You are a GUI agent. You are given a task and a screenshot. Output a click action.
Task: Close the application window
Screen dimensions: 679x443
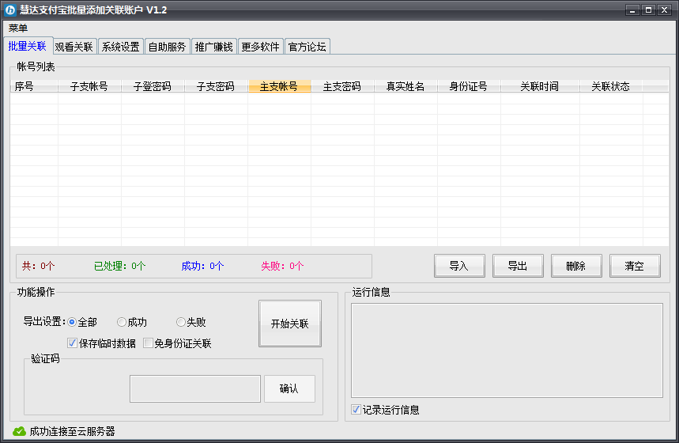click(664, 10)
